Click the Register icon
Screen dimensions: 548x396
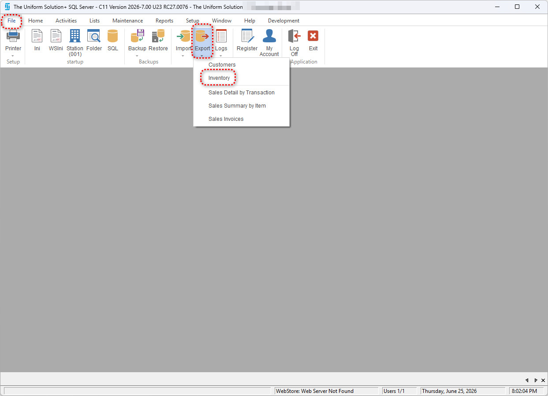(x=247, y=37)
